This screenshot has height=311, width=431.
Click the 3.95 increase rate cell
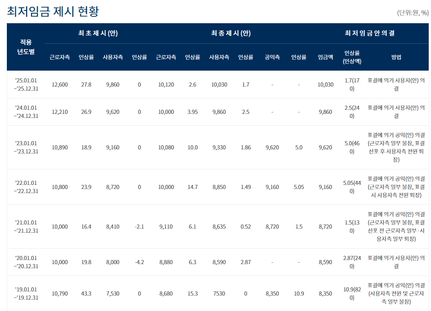(x=192, y=112)
